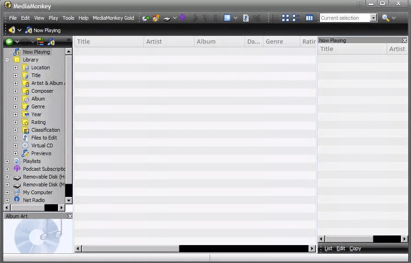This screenshot has height=263, width=411.
Task: Select the Album node disc icon
Action: [x=25, y=99]
